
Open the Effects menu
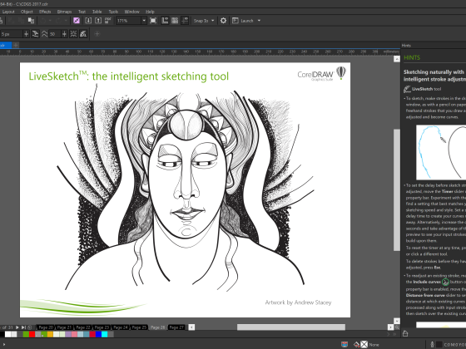(45, 12)
